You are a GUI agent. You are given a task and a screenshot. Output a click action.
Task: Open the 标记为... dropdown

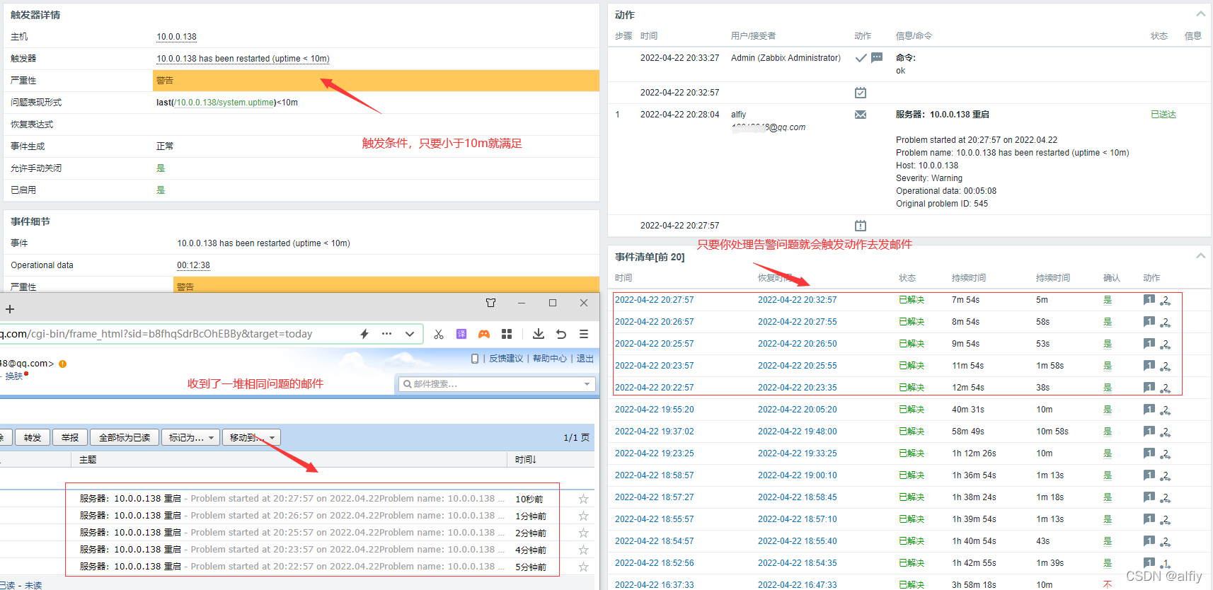[191, 438]
